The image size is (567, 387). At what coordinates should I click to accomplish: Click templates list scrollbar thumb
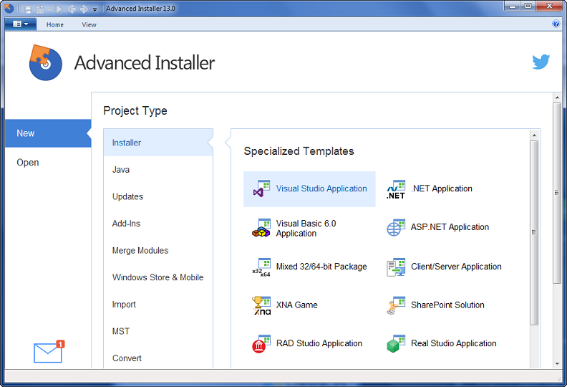pos(534,232)
